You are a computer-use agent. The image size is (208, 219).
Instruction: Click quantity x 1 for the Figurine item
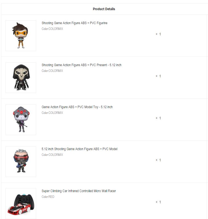click(x=158, y=34)
